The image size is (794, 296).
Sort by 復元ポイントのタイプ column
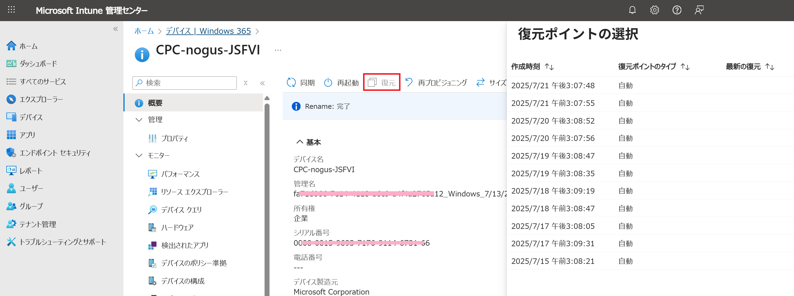pos(654,67)
